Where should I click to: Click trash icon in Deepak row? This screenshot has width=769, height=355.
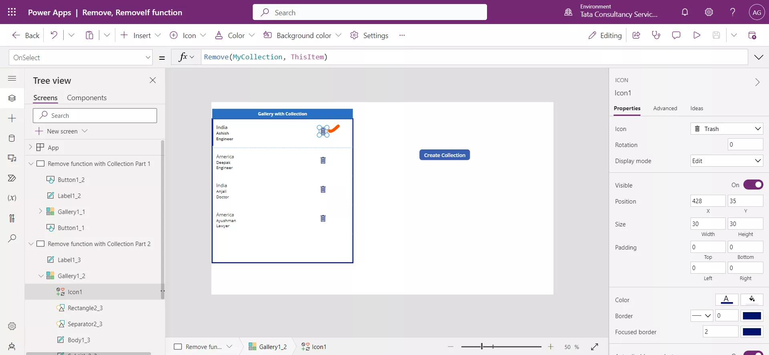coord(323,160)
